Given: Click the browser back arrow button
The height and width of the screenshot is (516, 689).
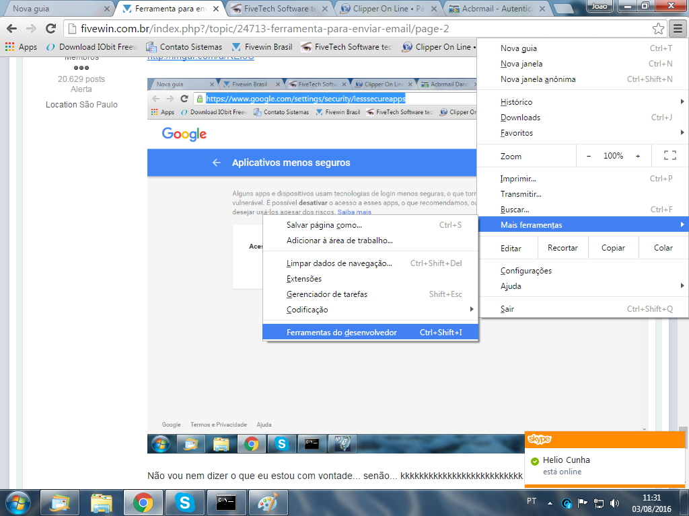Looking at the screenshot, I should (12, 29).
